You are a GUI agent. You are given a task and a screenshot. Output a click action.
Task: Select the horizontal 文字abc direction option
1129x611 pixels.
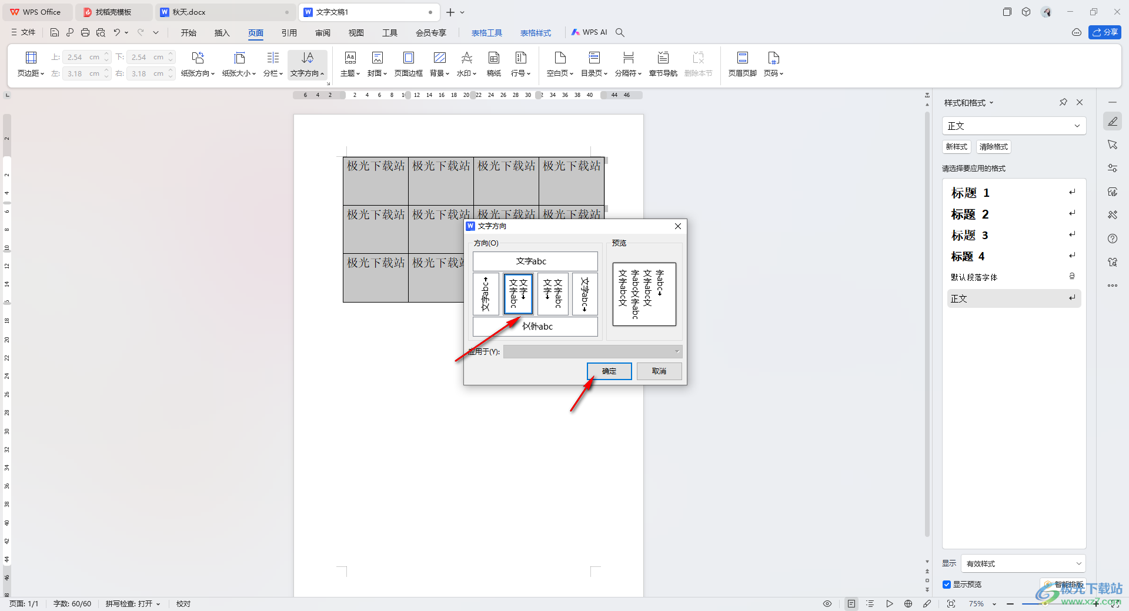pos(535,261)
